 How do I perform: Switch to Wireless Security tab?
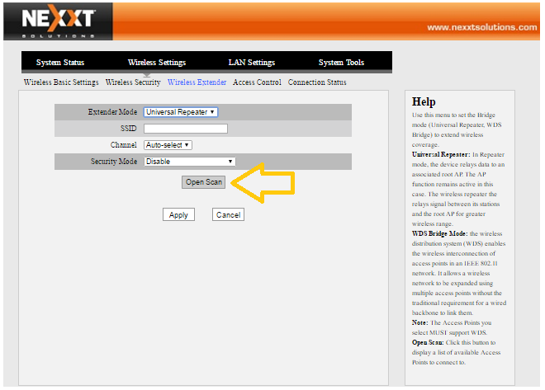(133, 82)
